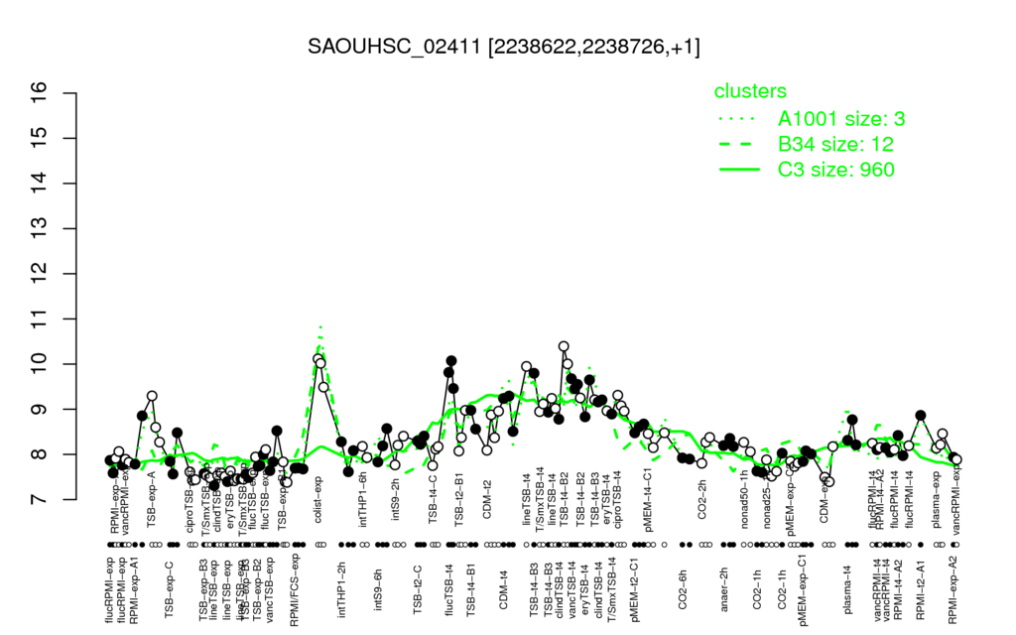Click the 'intTHP1-2h' axis label
This screenshot has height=635, width=1016.
click(x=341, y=589)
